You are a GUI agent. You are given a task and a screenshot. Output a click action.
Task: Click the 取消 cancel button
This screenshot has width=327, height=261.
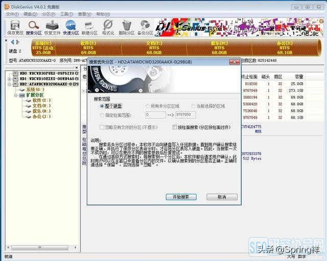222,197
